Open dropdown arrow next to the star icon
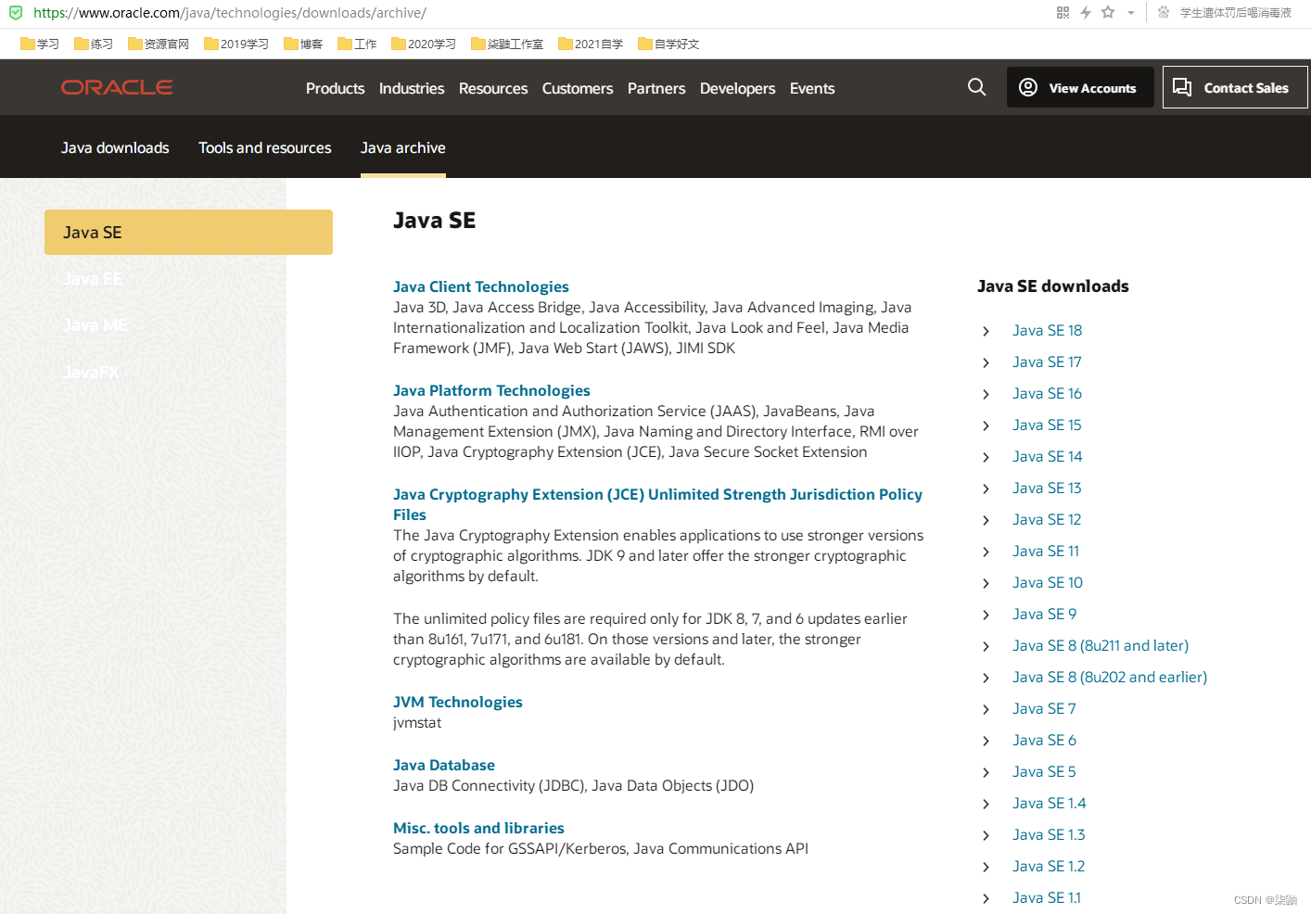The width and height of the screenshot is (1311, 914). [x=1131, y=13]
